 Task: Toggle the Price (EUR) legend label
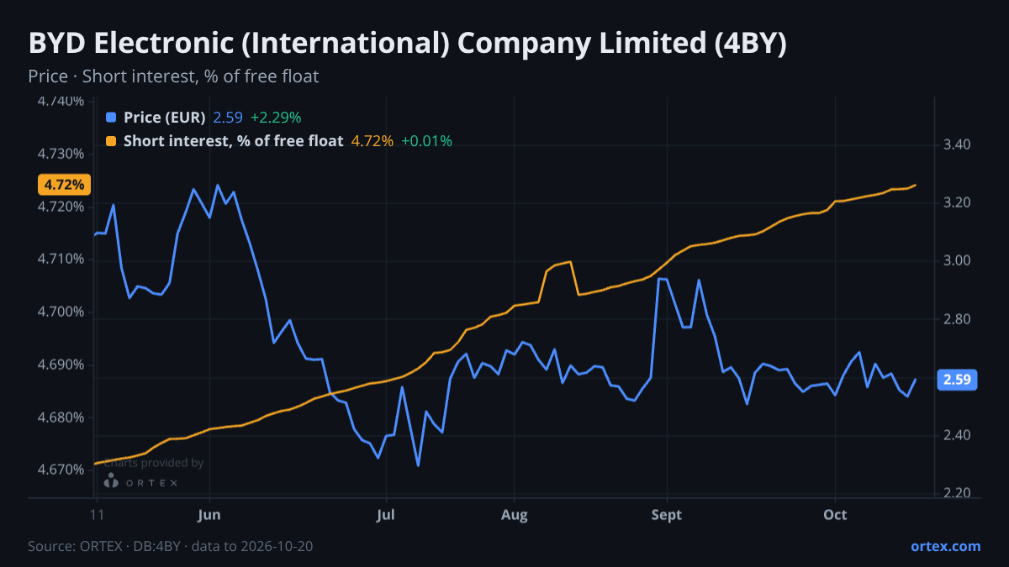coord(164,118)
